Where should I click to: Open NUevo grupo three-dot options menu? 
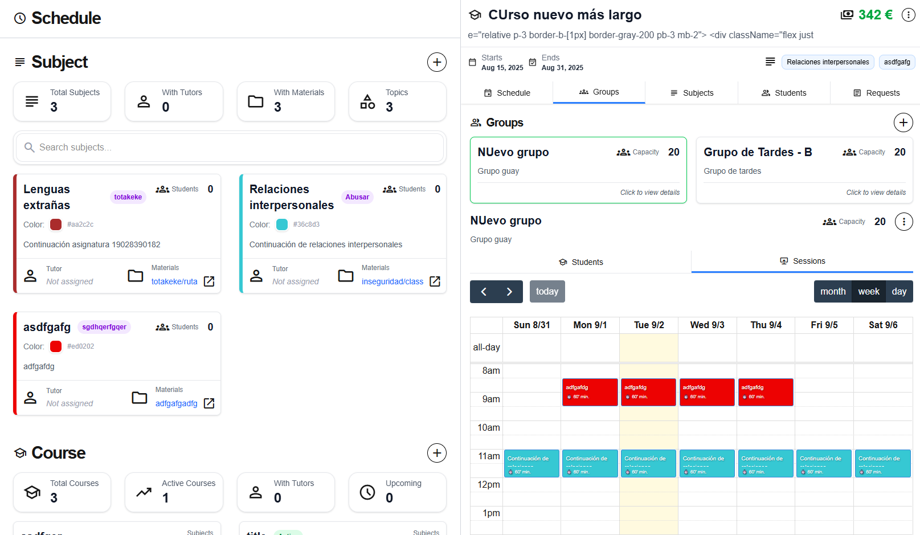tap(903, 222)
